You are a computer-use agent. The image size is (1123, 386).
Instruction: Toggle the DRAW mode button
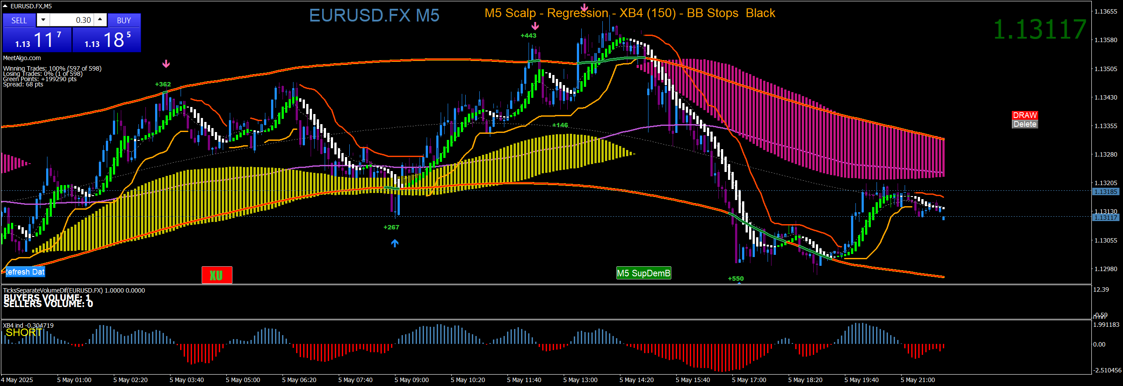click(1025, 115)
